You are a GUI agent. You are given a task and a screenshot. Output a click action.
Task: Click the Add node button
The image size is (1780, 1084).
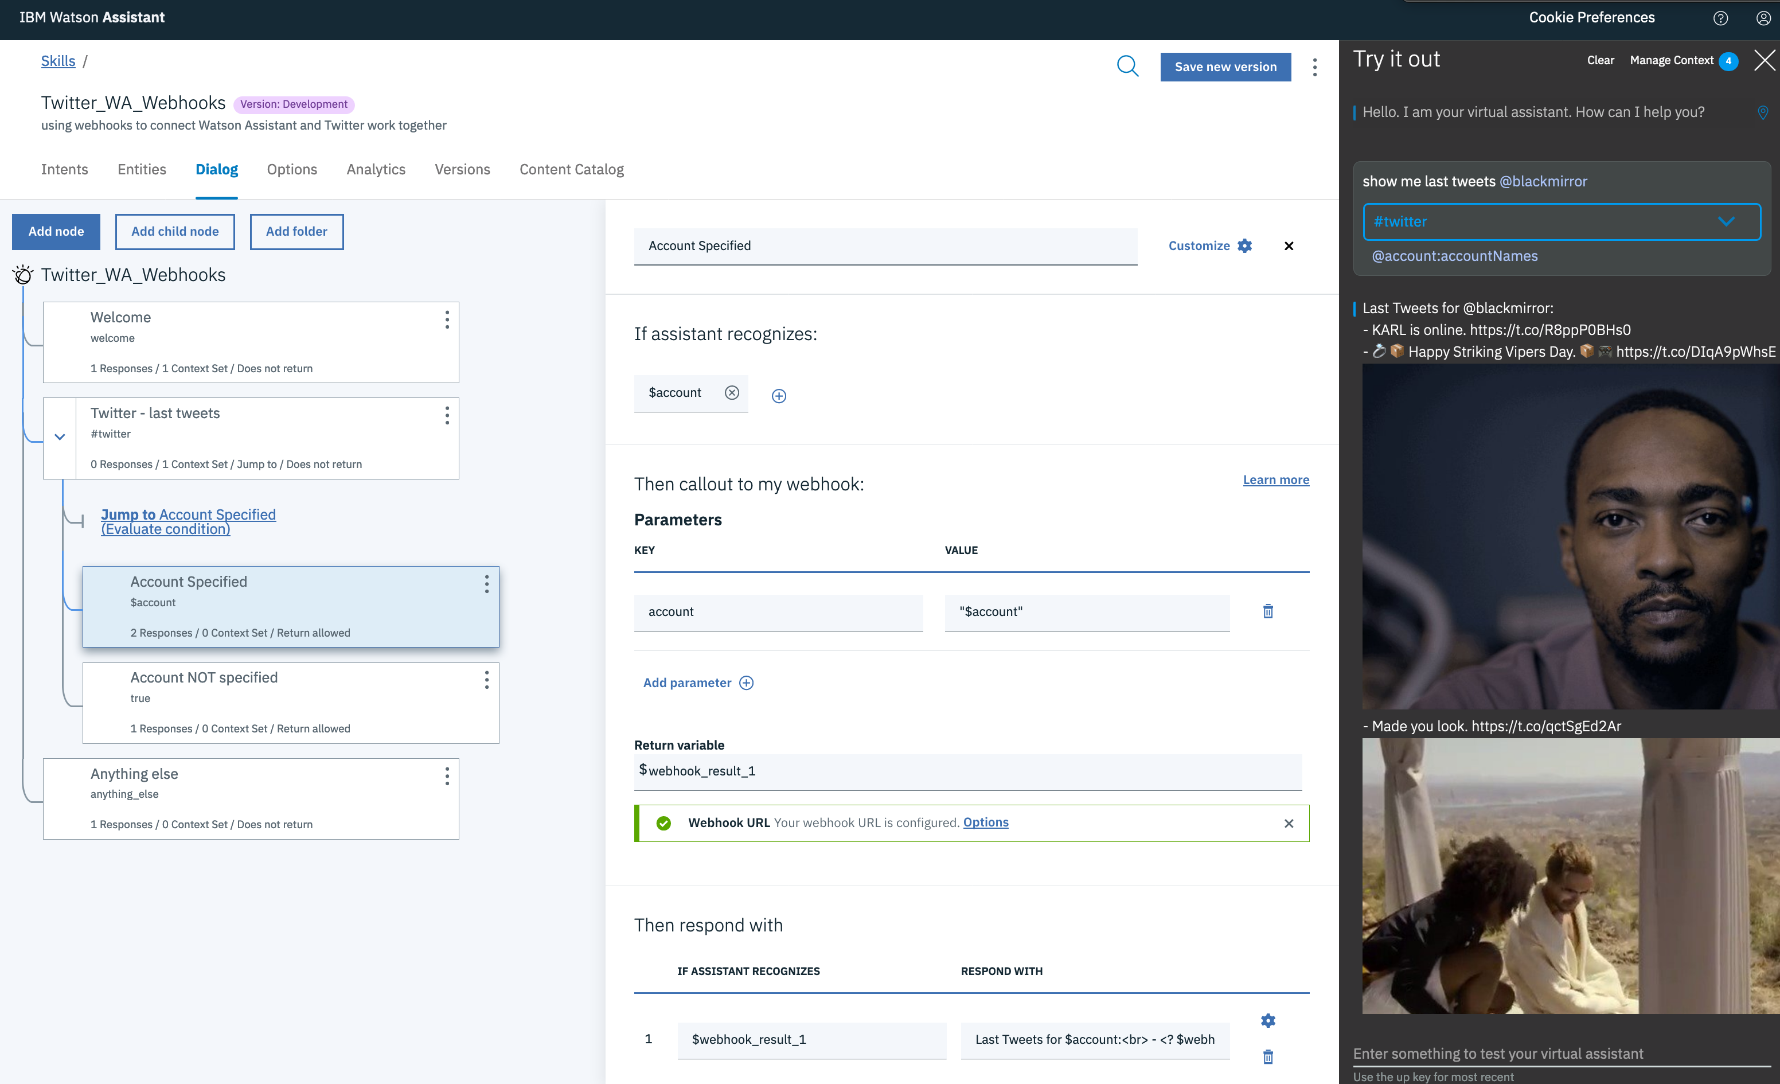56,231
